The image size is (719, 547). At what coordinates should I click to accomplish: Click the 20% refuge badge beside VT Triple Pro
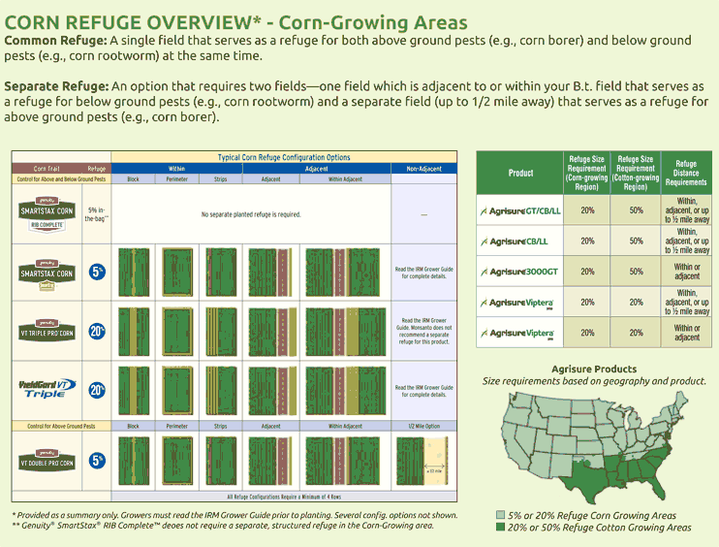[x=97, y=331]
